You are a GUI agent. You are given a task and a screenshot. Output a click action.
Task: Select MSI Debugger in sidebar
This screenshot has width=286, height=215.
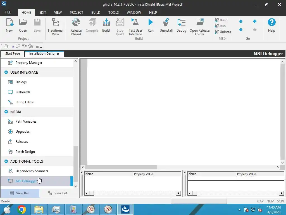click(x=37, y=181)
